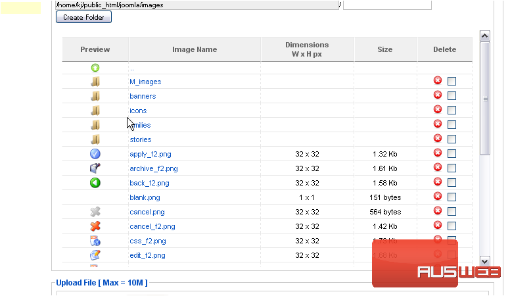Click the folder path input field
510x296 pixels.
click(197, 5)
